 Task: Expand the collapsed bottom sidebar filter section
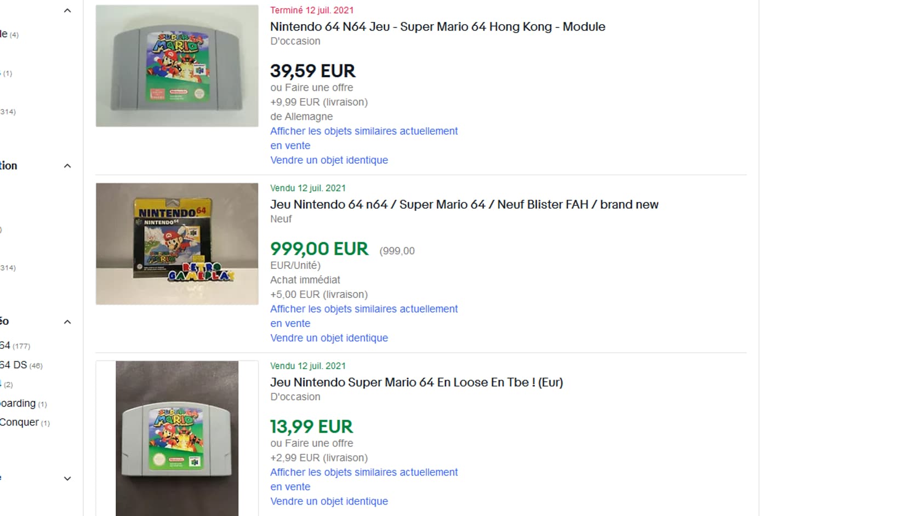pyautogui.click(x=67, y=478)
